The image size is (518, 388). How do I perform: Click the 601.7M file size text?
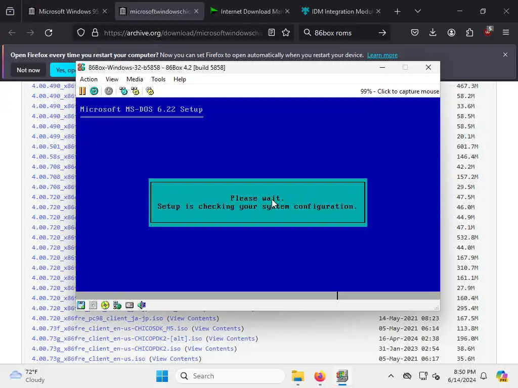pyautogui.click(x=467, y=147)
